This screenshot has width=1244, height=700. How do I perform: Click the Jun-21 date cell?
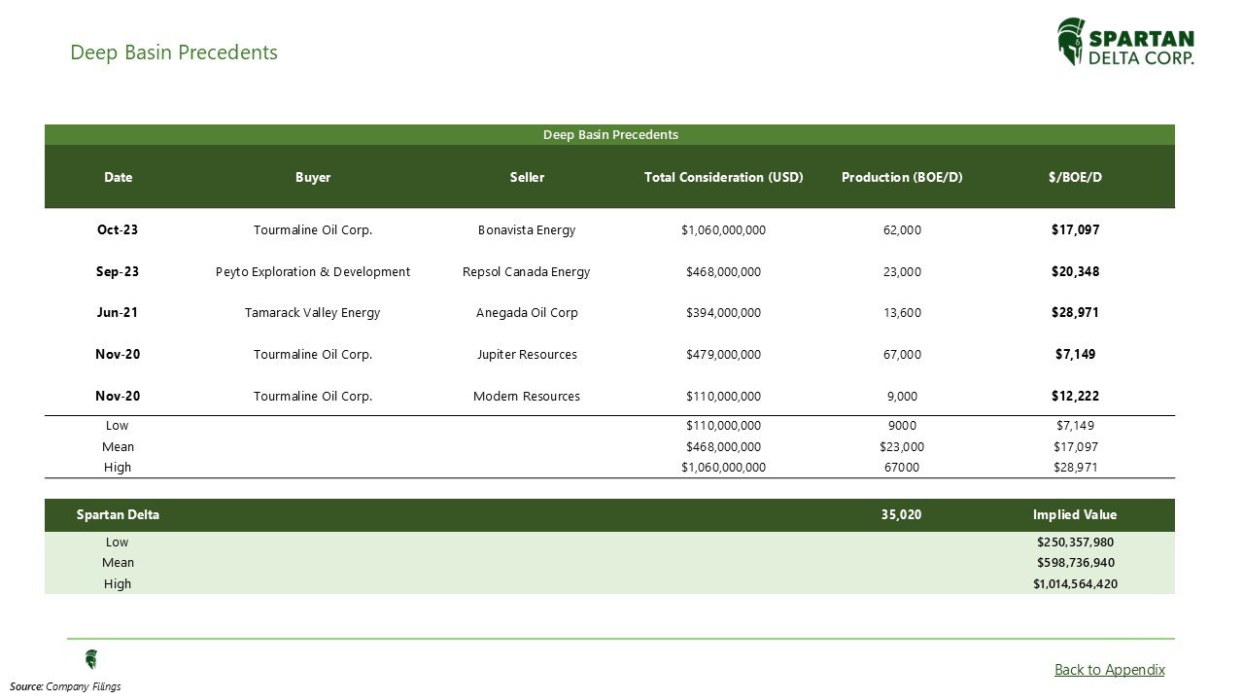pyautogui.click(x=118, y=313)
